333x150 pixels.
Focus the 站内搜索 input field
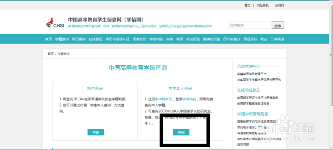[250, 25]
